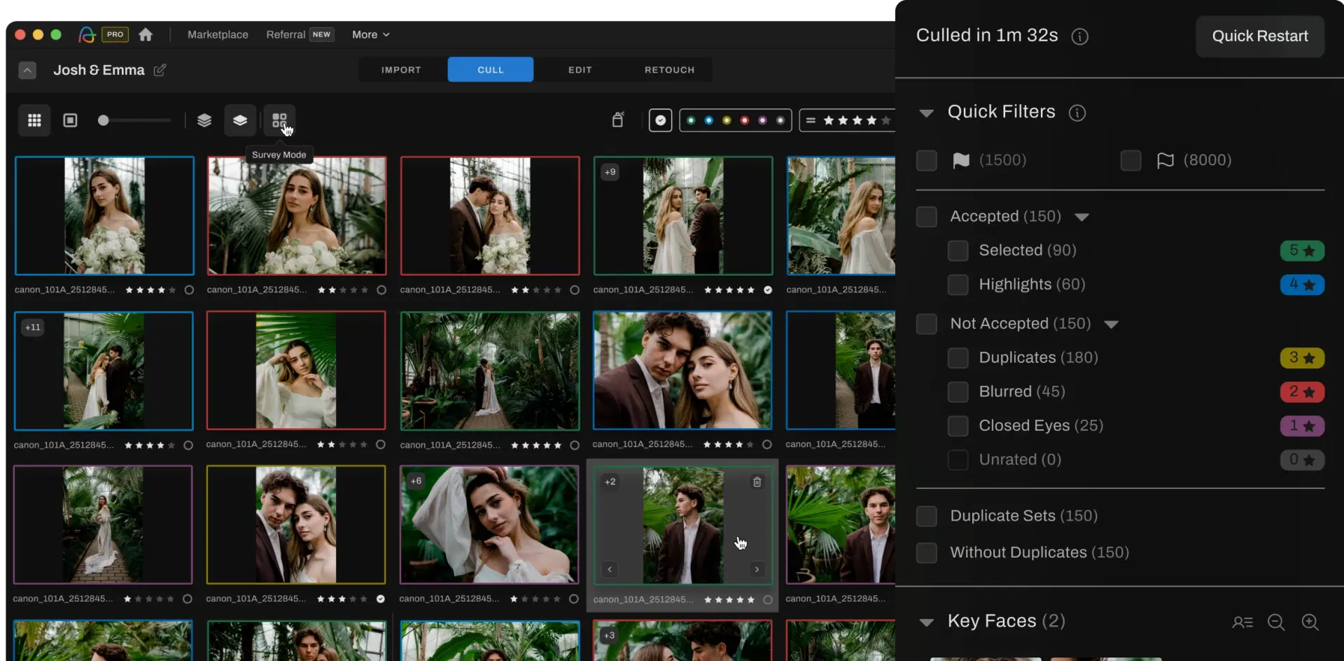Filter by green color label
The image size is (1344, 661).
pyautogui.click(x=691, y=120)
